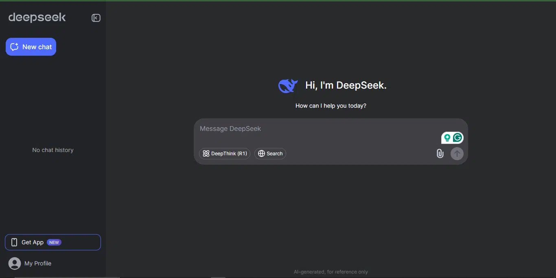Toggle DeepThink (R1) mode
The image size is (556, 278).
pos(225,154)
